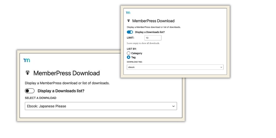This screenshot has width=276, height=138.
Task: Select the Category radio button
Action: pyautogui.click(x=129, y=53)
